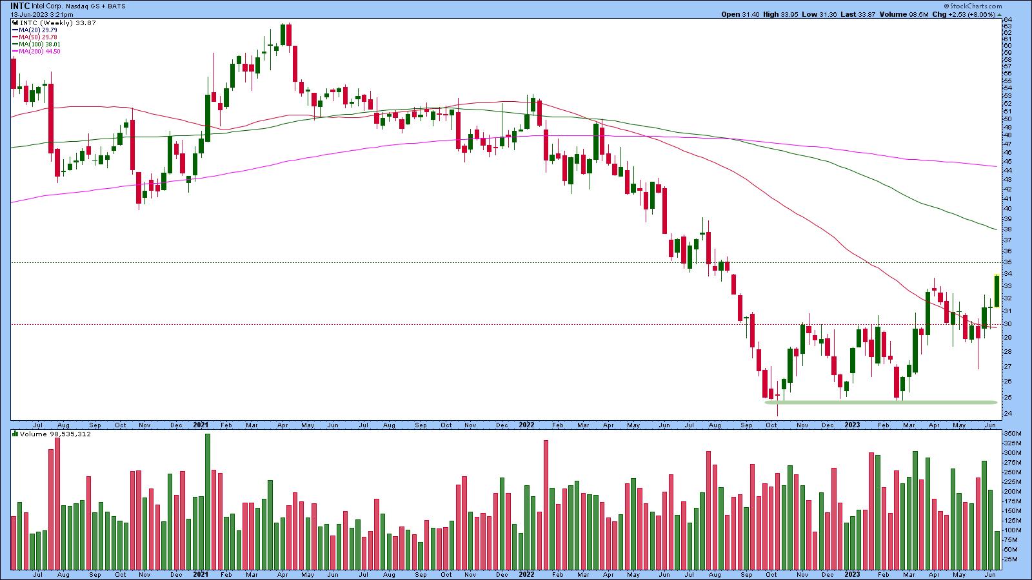Click the red MA(50) legend line marker
The width and height of the screenshot is (1032, 580).
[x=15, y=37]
